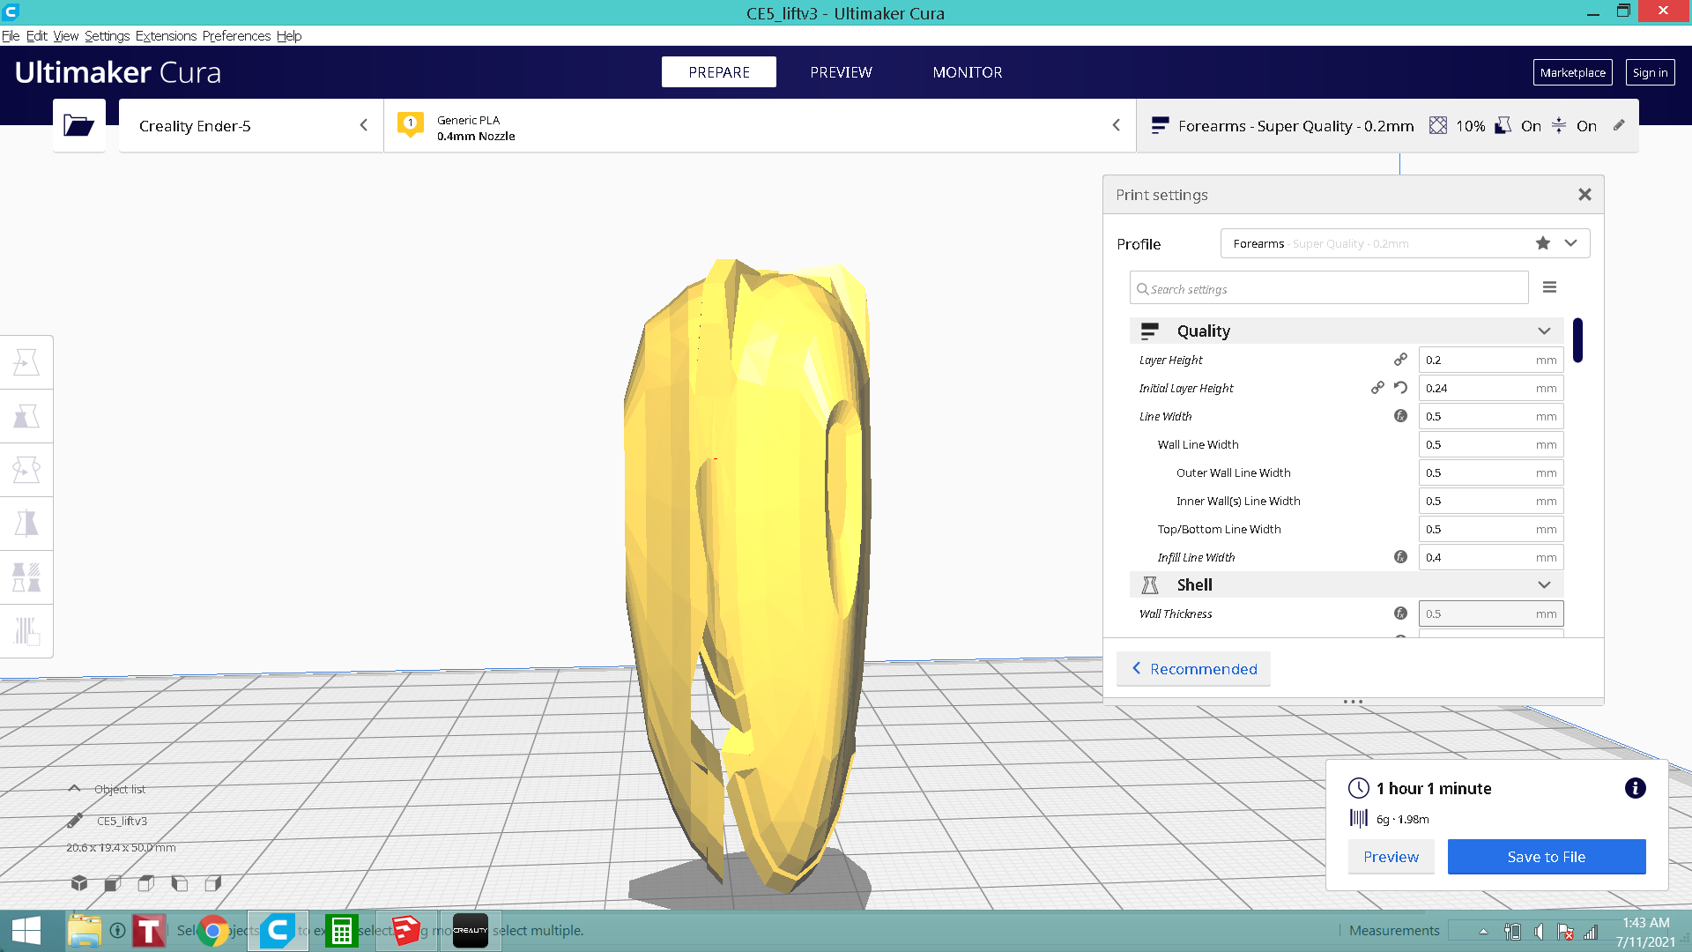This screenshot has height=952, width=1692.
Task: Select the PREPARE stage tab
Action: (x=719, y=72)
